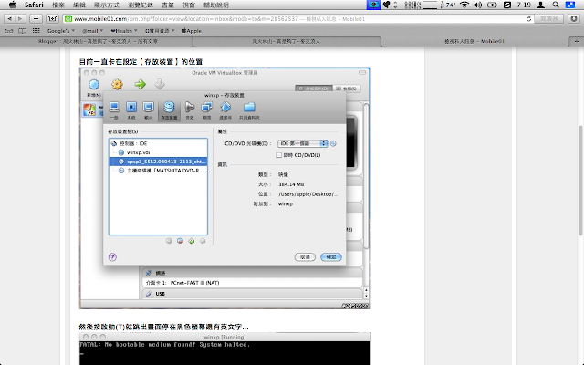Switch to the 檢視私人訊息 Mobile01 tab

(474, 41)
